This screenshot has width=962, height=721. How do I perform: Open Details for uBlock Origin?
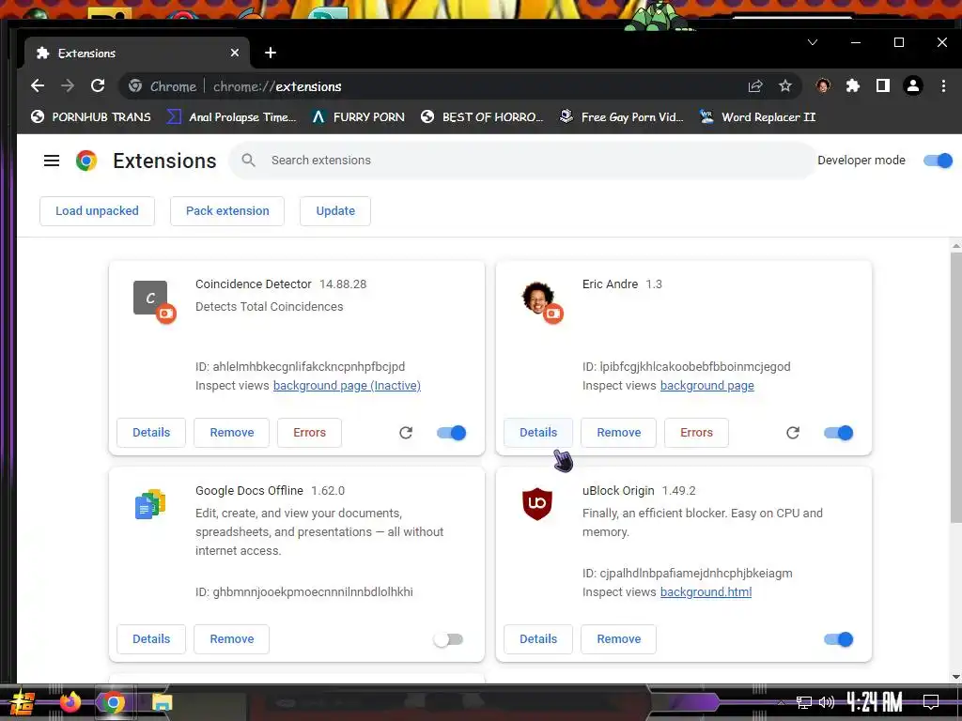click(x=538, y=639)
